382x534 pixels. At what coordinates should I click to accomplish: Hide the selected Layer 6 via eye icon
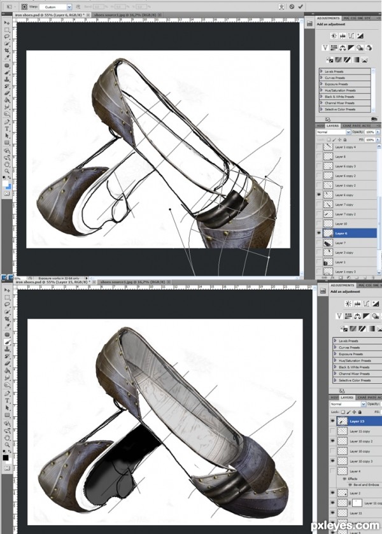[x=319, y=234]
